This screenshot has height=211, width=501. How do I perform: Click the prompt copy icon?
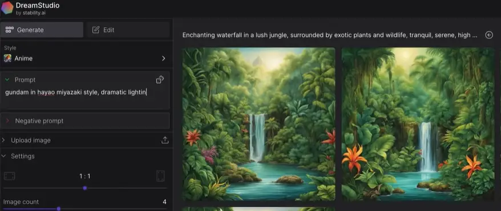click(160, 79)
